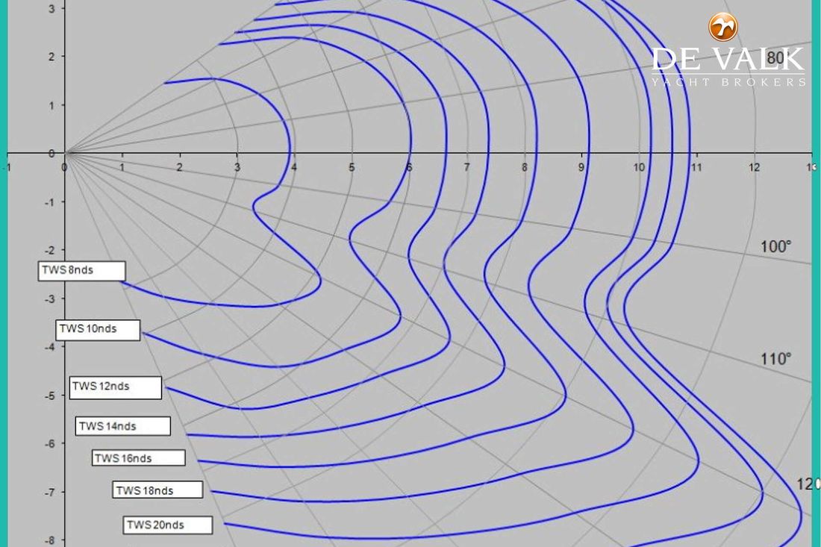Click the TWS 14nds curve label
This screenshot has width=821, height=547.
coord(123,426)
